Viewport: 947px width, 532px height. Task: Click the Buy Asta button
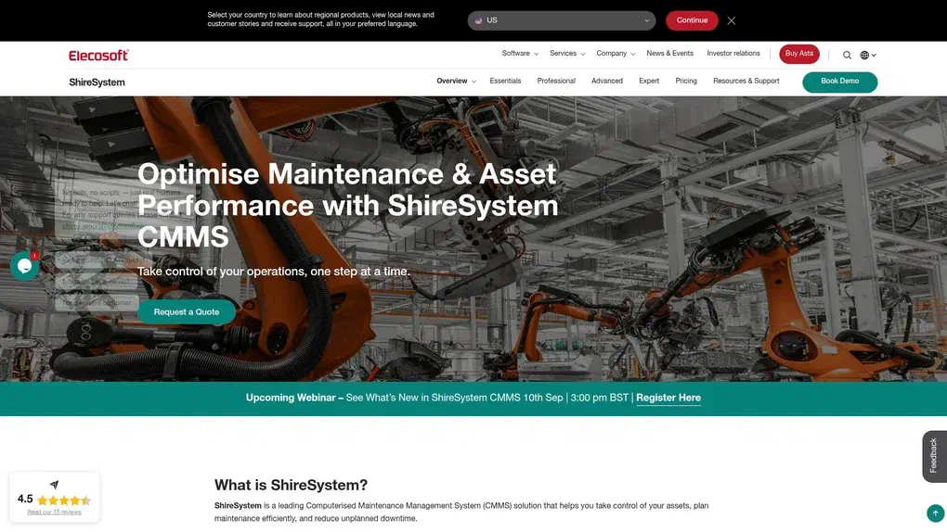pyautogui.click(x=799, y=54)
